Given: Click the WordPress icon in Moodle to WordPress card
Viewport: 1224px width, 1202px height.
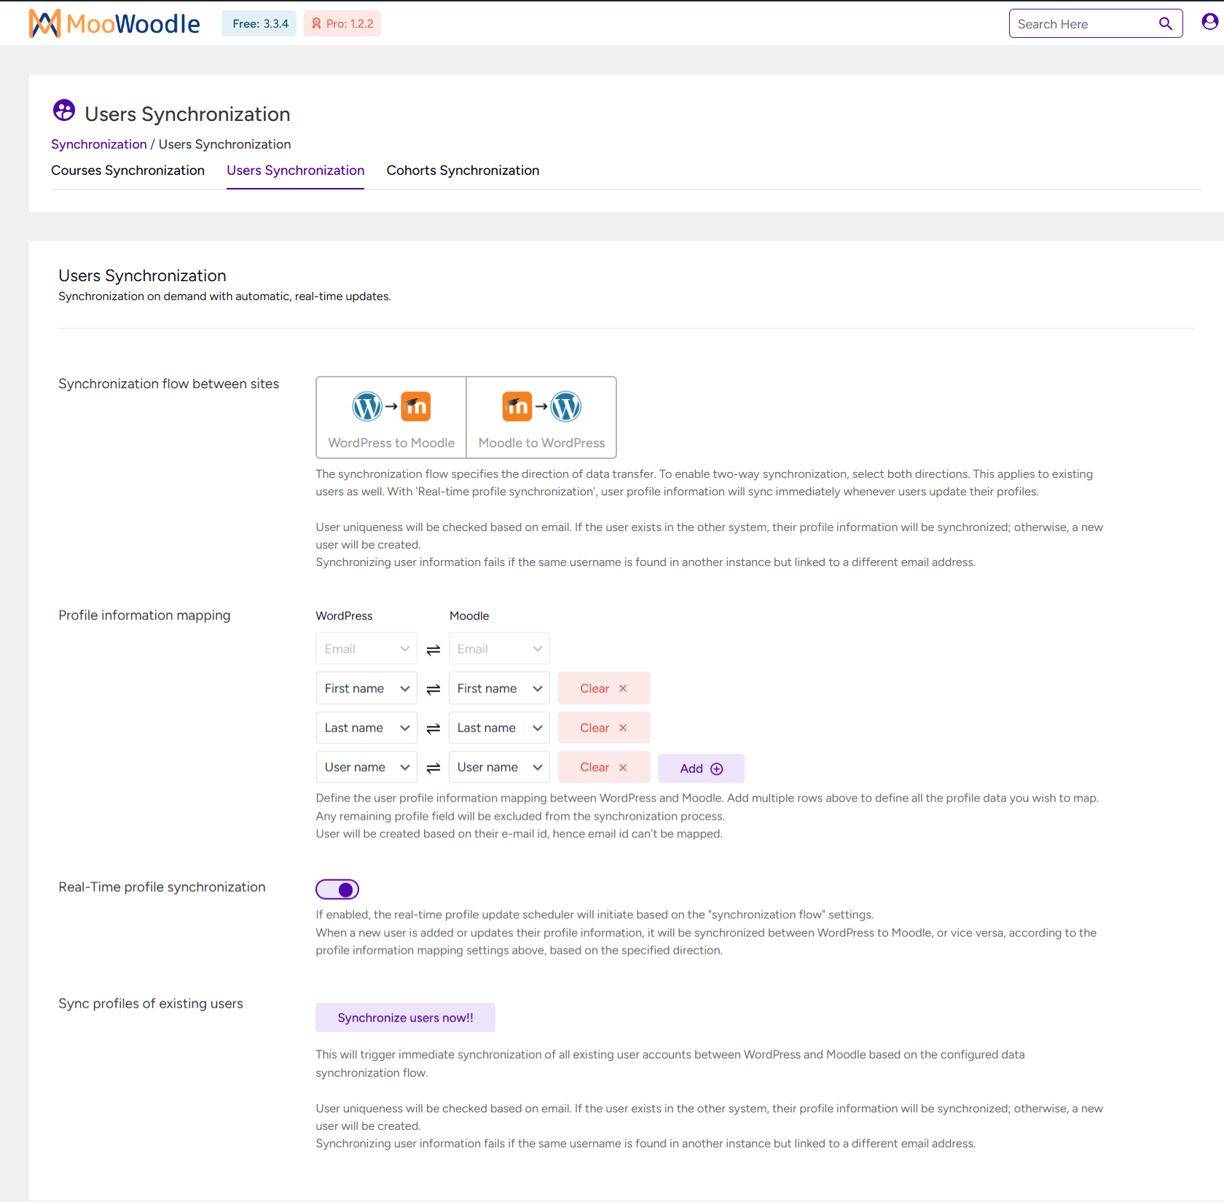Looking at the screenshot, I should pos(566,406).
